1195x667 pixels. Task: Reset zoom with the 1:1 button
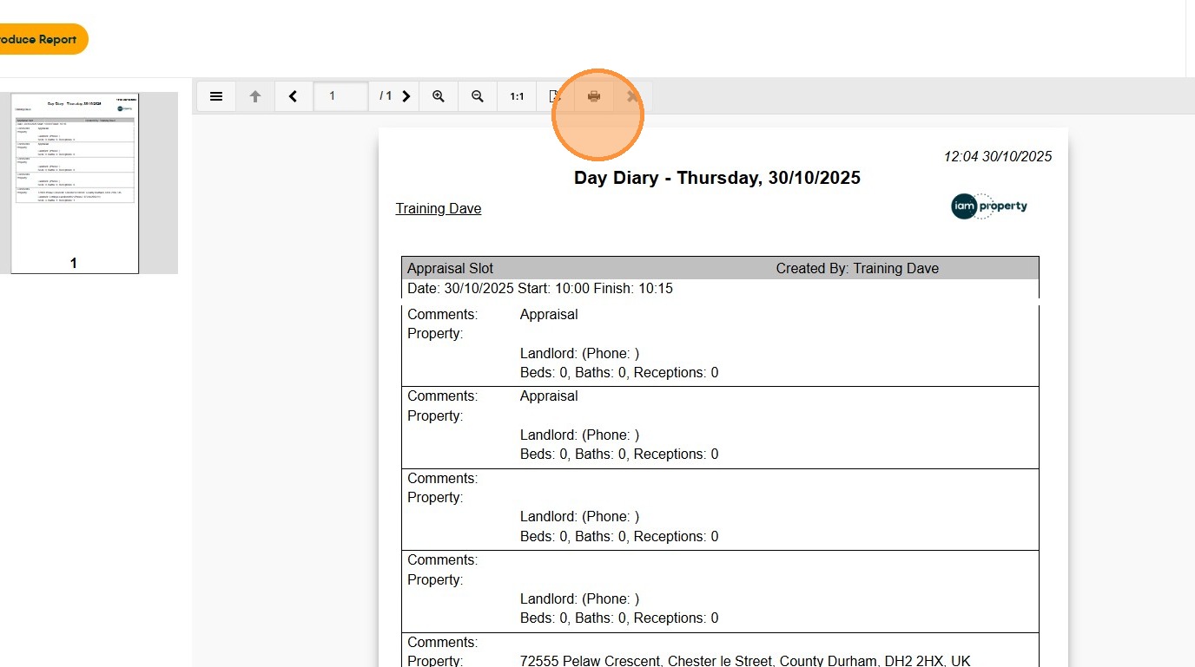517,96
